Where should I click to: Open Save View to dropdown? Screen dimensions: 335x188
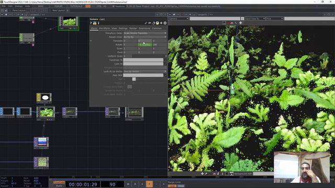click(x=255, y=19)
